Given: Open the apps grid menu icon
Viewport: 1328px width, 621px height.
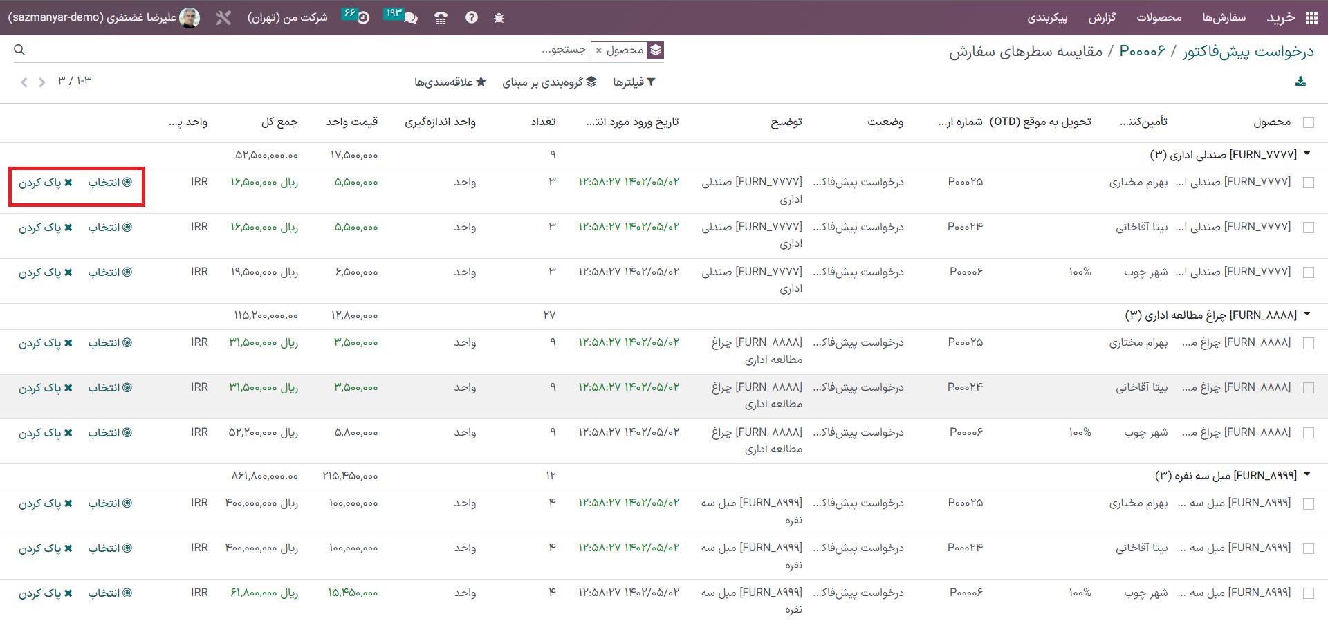Looking at the screenshot, I should 1311,18.
